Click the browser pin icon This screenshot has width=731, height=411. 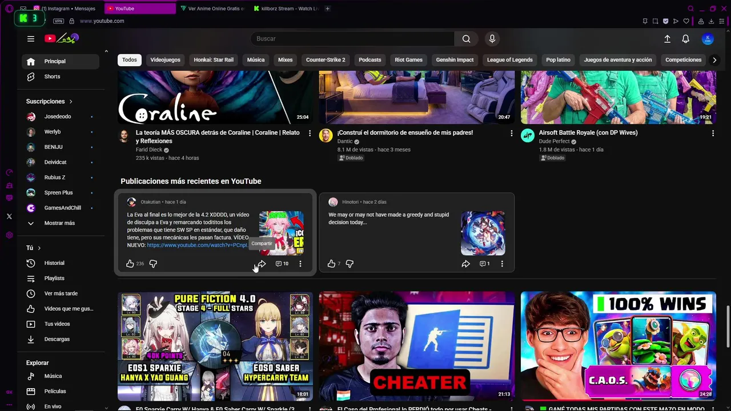click(645, 21)
